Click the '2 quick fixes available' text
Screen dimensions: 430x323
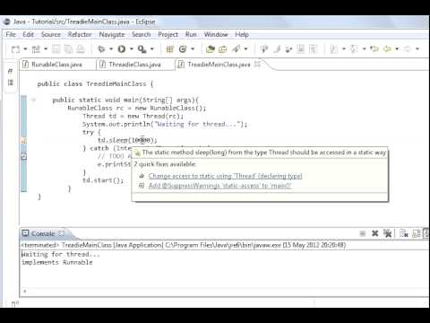[x=165, y=164]
